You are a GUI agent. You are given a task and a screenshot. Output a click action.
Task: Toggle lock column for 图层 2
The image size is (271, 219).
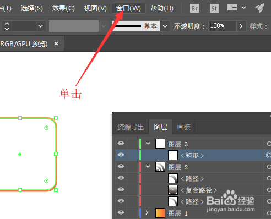tap(133, 167)
